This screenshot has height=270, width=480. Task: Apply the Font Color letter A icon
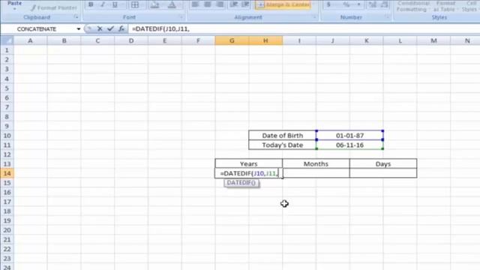coord(172,4)
